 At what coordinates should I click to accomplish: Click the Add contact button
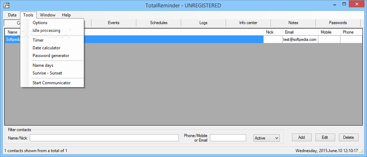(302, 137)
